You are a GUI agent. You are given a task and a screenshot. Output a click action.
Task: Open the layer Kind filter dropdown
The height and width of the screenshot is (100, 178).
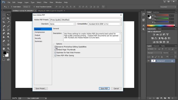pyautogui.click(x=152, y=49)
